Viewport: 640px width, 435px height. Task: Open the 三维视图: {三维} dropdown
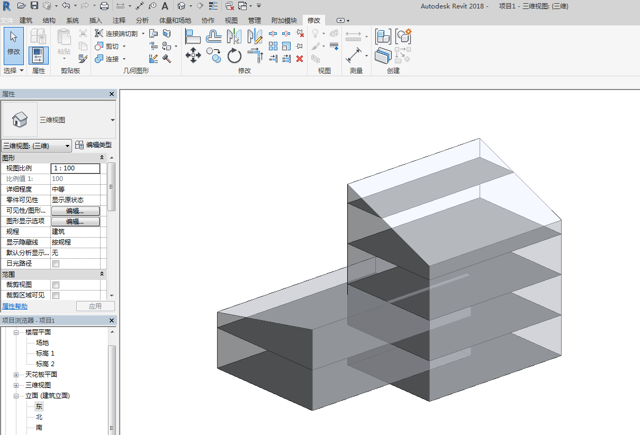(37, 146)
